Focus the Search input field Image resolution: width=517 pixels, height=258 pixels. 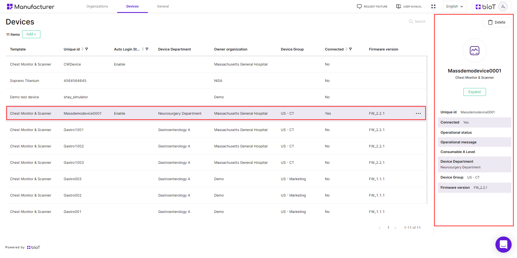(420, 21)
